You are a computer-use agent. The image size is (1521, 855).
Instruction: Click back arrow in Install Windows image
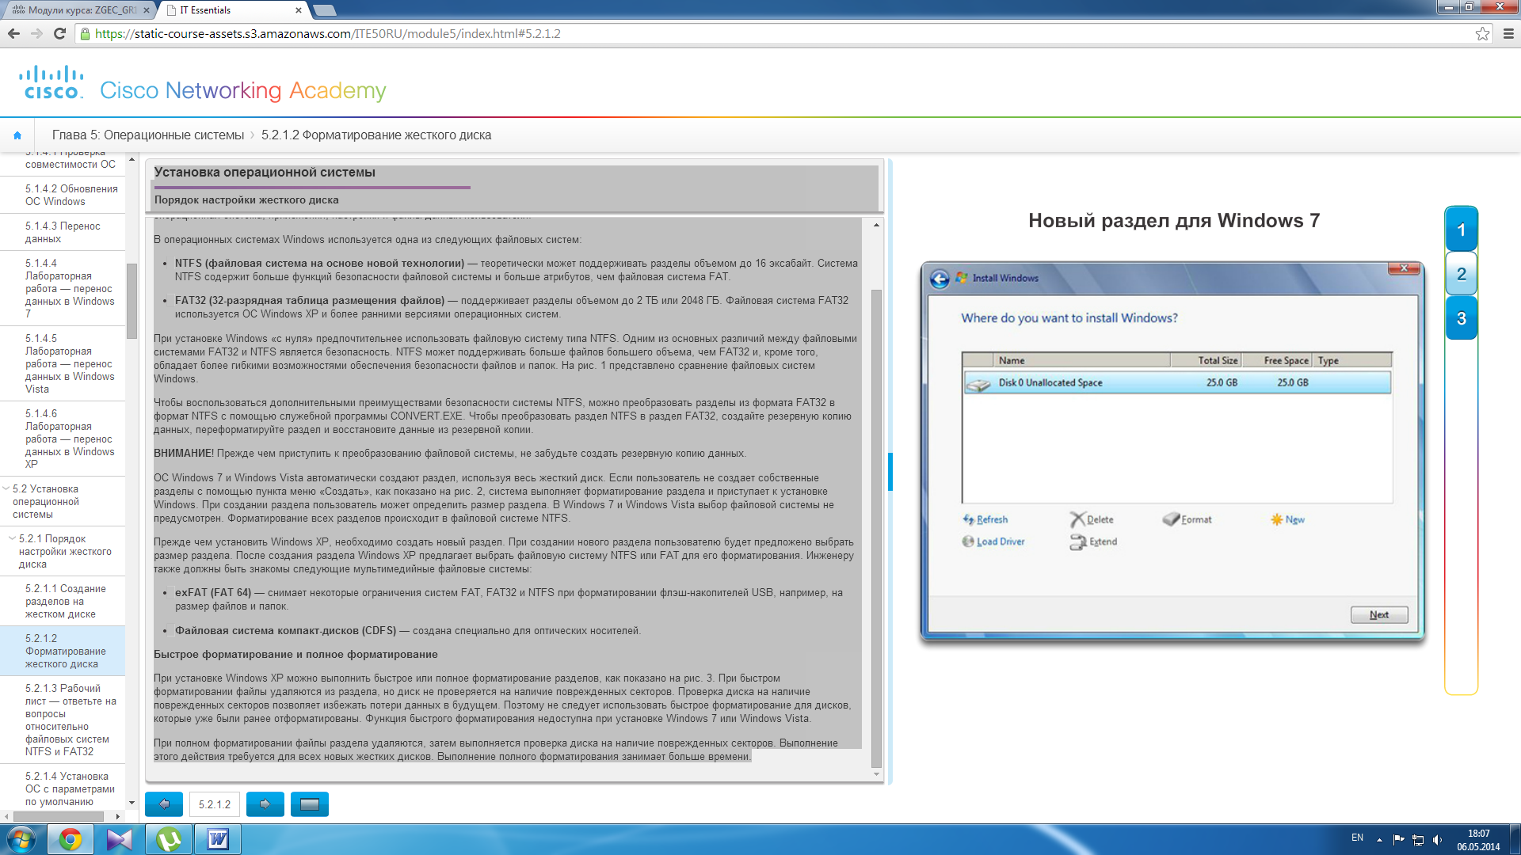pyautogui.click(x=940, y=279)
